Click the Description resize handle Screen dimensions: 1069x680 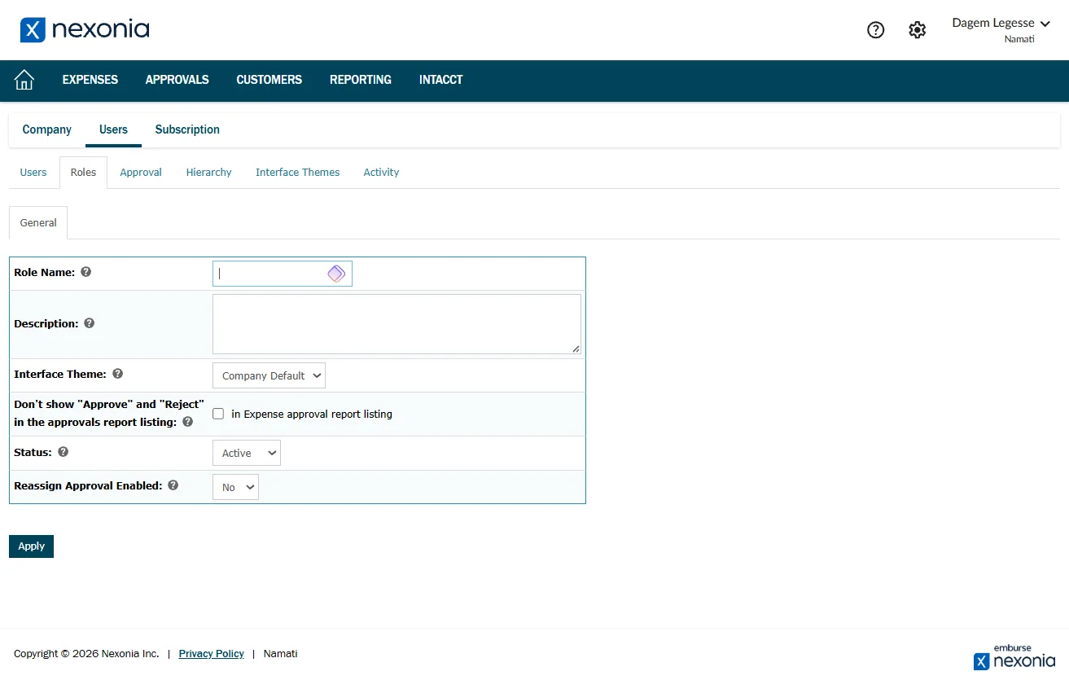click(x=576, y=349)
